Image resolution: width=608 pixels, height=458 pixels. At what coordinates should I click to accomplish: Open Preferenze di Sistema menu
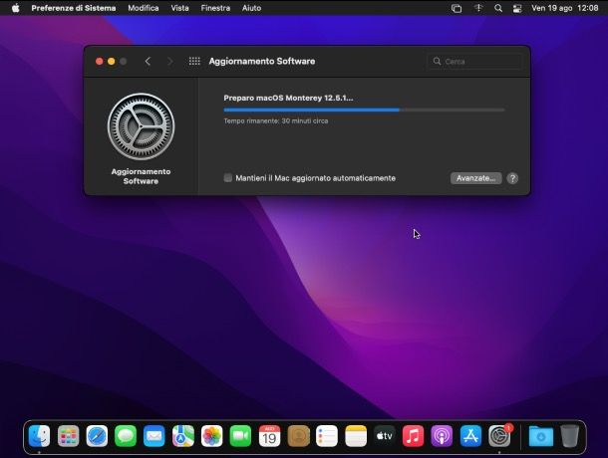(x=74, y=8)
